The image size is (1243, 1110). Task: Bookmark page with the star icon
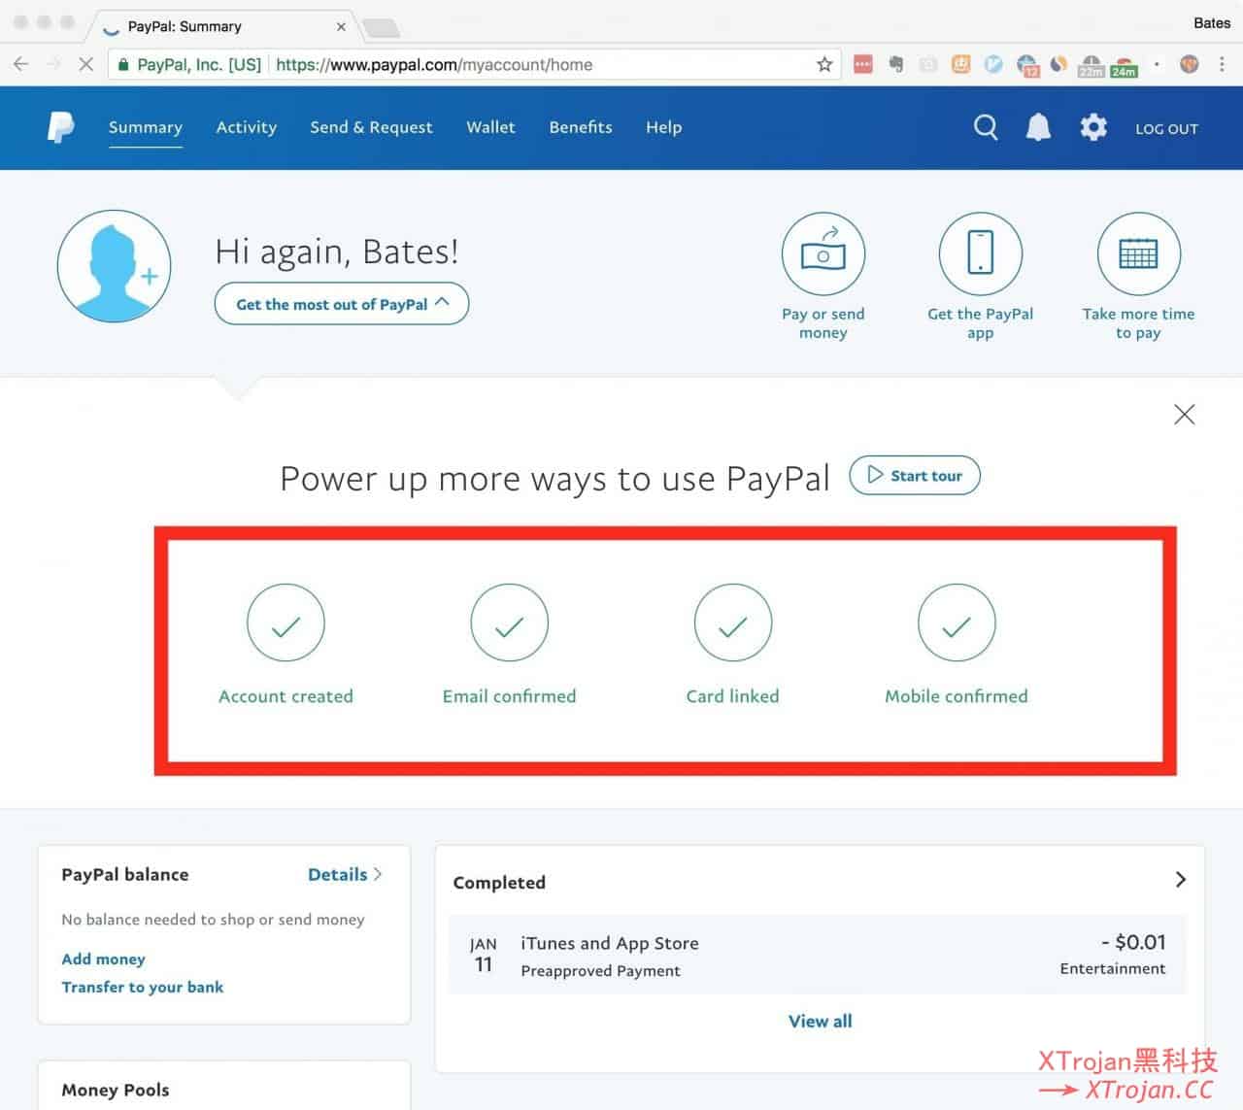click(x=824, y=65)
